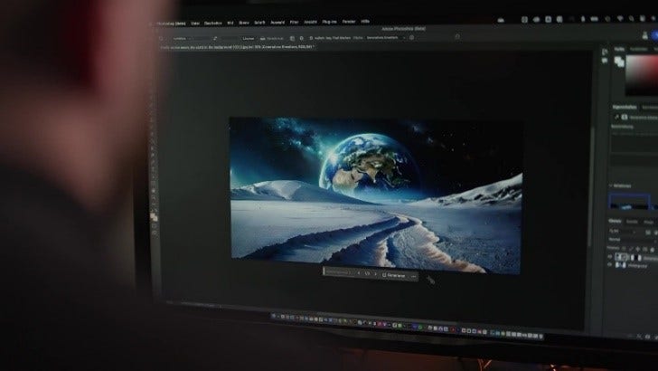Click the Generieren button in the contextual taskbar
The width and height of the screenshot is (658, 371).
394,273
